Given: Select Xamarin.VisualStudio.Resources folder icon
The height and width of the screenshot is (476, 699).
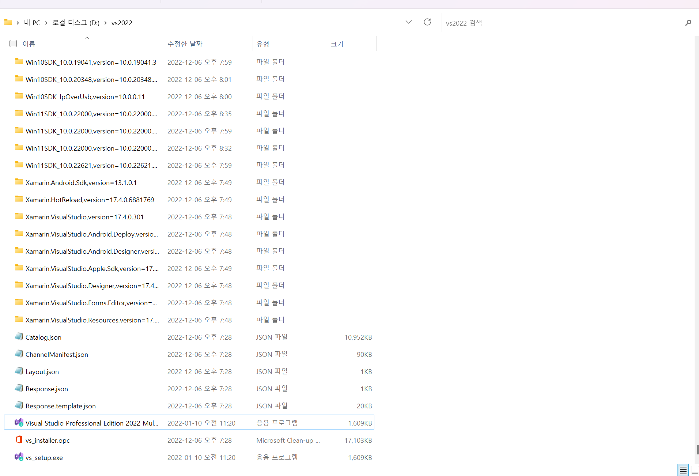Looking at the screenshot, I should click(x=19, y=319).
